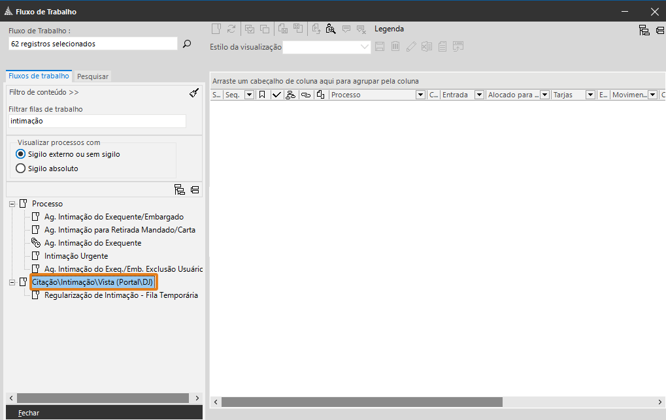
Task: Switch to the Fluxos de trabalho tab
Action: click(x=39, y=76)
